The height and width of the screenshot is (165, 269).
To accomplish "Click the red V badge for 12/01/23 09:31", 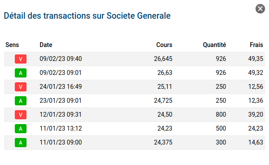I will 20,114.
